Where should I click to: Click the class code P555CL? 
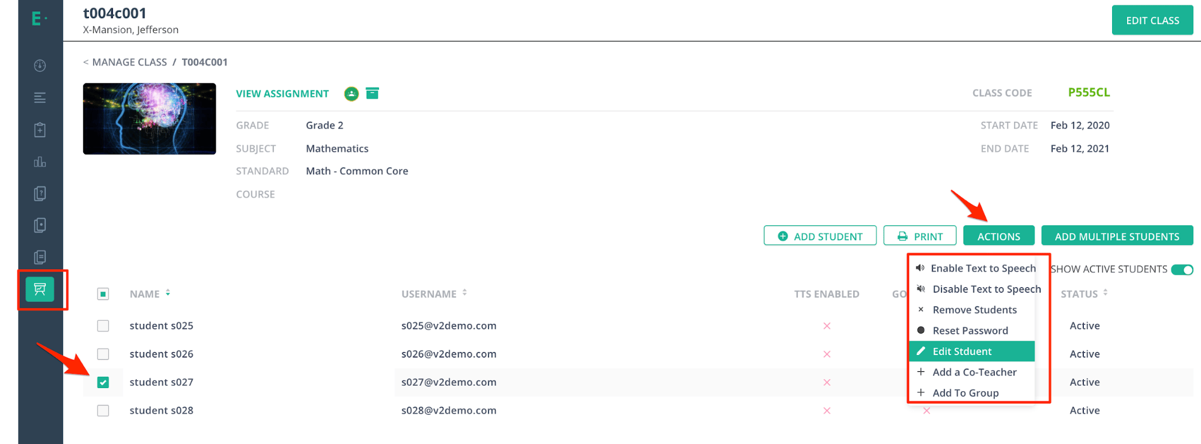tap(1089, 93)
